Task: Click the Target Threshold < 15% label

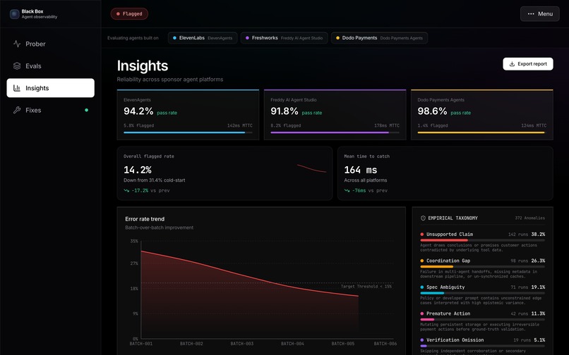Action: [366, 287]
